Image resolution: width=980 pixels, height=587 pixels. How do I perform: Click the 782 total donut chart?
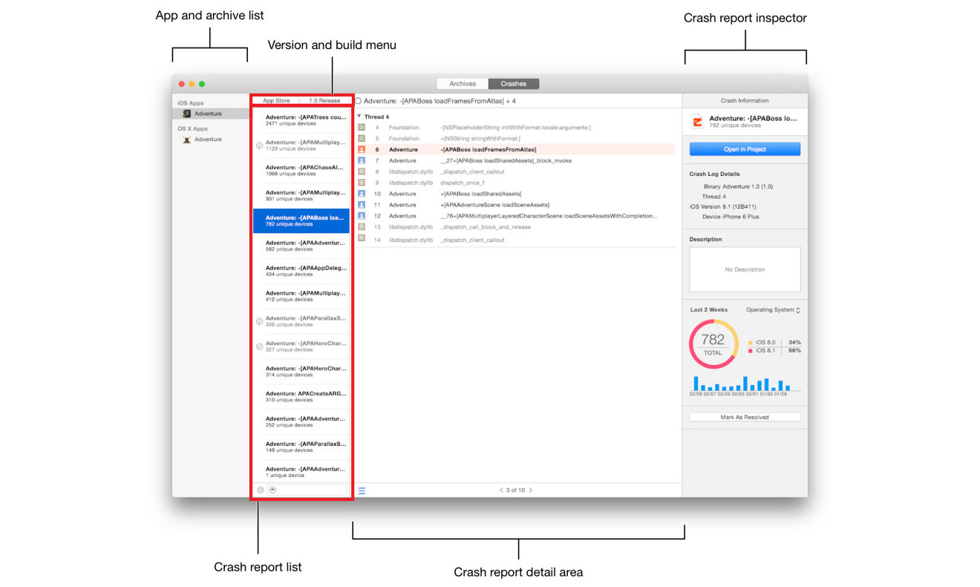tap(713, 344)
